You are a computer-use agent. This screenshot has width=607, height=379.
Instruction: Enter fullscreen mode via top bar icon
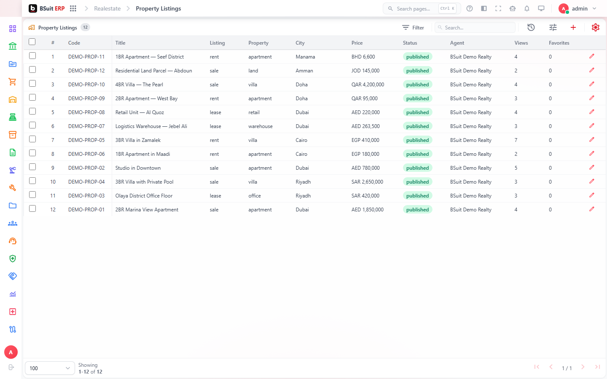point(498,8)
